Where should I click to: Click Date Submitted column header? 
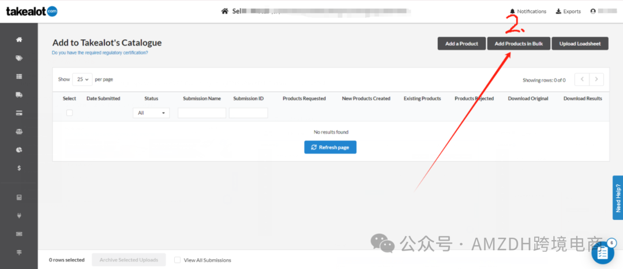click(103, 99)
